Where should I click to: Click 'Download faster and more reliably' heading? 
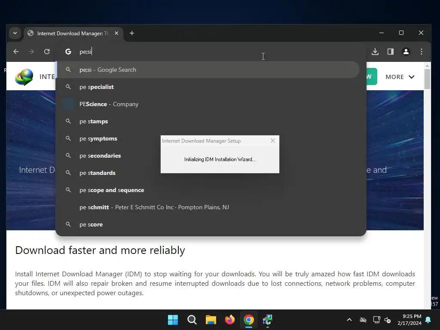(100, 250)
